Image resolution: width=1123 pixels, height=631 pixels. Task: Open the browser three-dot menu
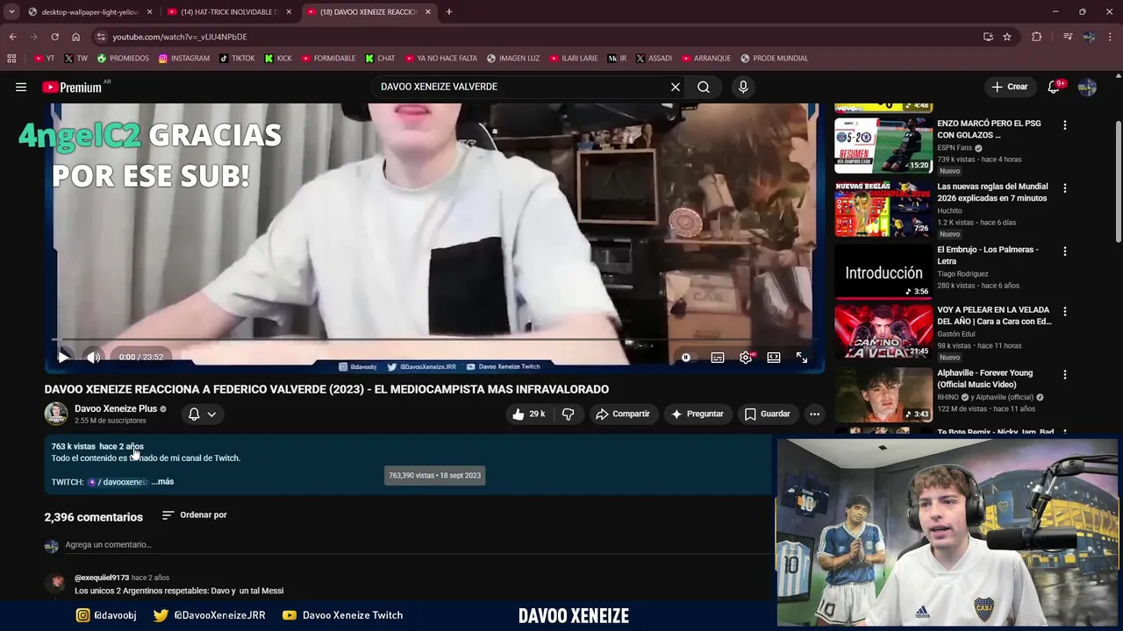(1111, 37)
